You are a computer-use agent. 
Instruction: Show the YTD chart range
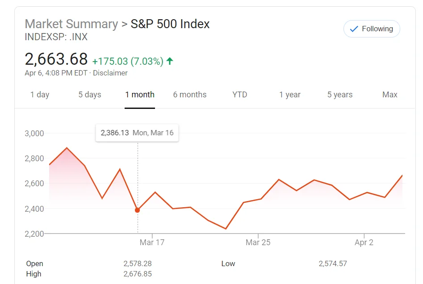pyautogui.click(x=240, y=95)
